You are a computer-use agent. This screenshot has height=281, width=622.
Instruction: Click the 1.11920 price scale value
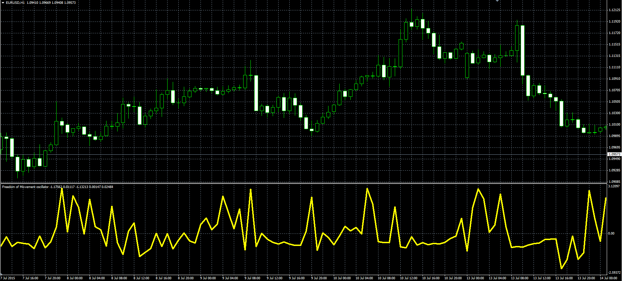click(614, 22)
